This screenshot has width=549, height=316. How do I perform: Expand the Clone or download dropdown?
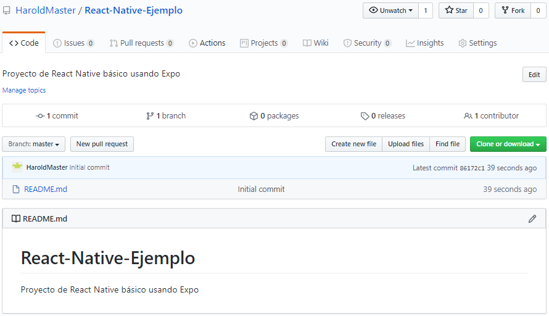pyautogui.click(x=508, y=144)
